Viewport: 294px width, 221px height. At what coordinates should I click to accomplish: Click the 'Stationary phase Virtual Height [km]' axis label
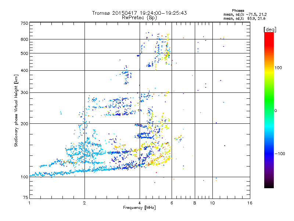pyautogui.click(x=16, y=111)
